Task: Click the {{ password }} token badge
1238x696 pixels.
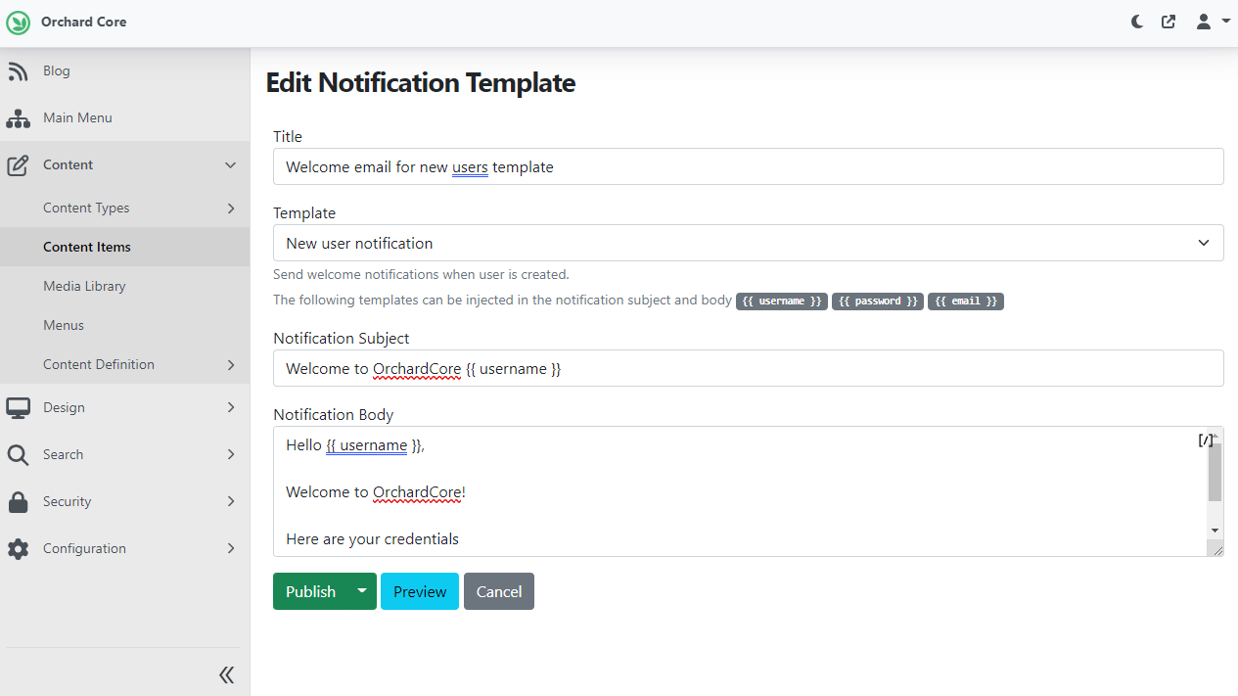Action: point(878,302)
